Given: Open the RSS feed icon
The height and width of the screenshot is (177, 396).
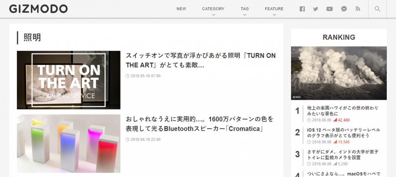Looking at the screenshot, I should 358,9.
